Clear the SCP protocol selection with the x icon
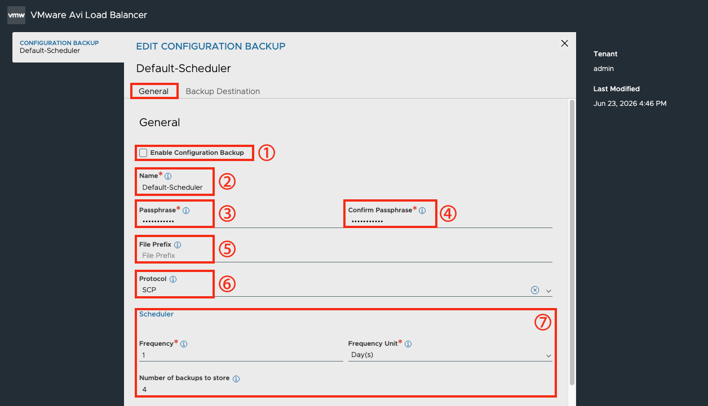 pos(534,290)
